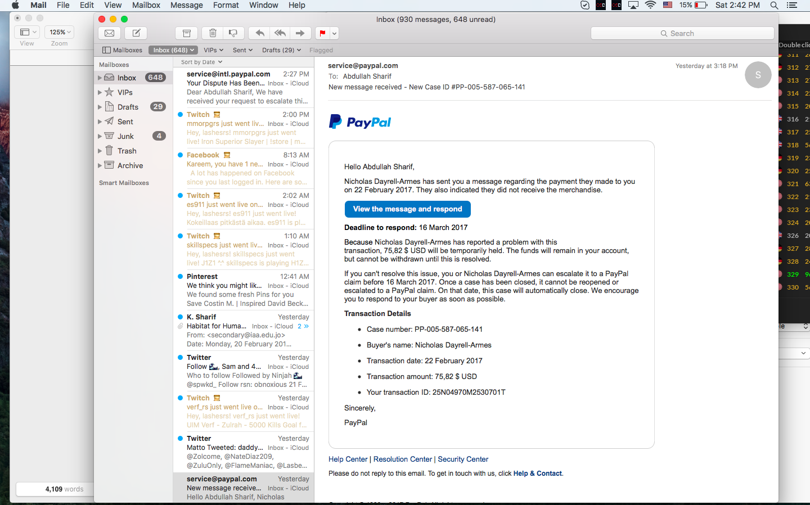
Task: Click the Get New Mail envelope icon
Action: point(110,33)
